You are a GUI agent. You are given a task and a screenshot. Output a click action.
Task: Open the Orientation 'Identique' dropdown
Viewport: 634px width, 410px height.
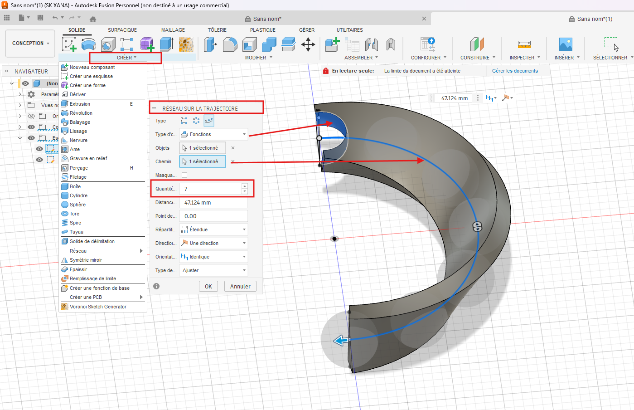point(213,257)
